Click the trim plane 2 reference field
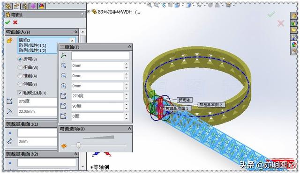 47,163
